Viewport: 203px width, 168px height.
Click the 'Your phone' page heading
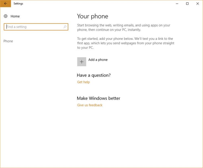coord(93,16)
